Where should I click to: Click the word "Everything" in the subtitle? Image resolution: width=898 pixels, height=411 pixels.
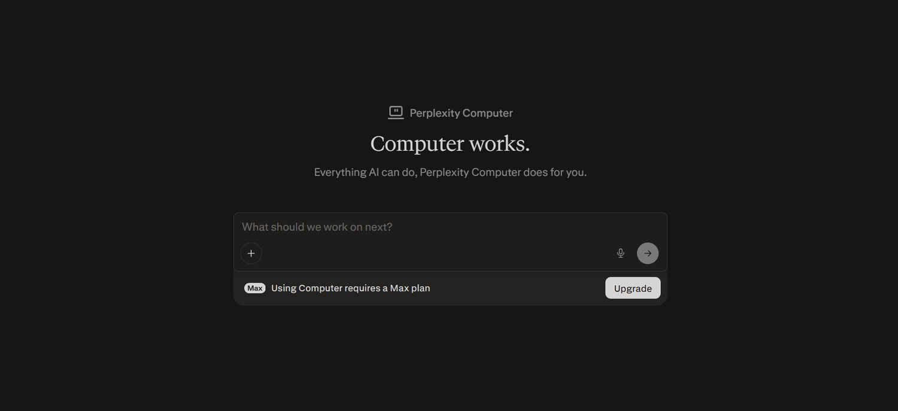[x=340, y=172]
